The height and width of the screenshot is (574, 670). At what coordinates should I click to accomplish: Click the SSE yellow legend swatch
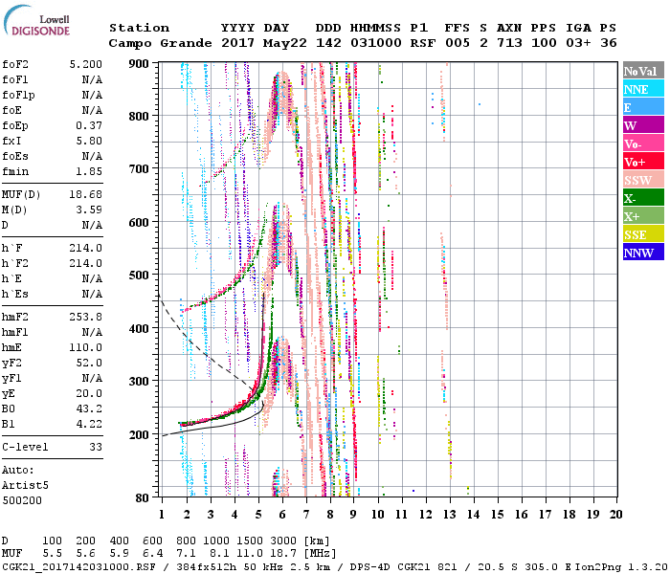642,234
